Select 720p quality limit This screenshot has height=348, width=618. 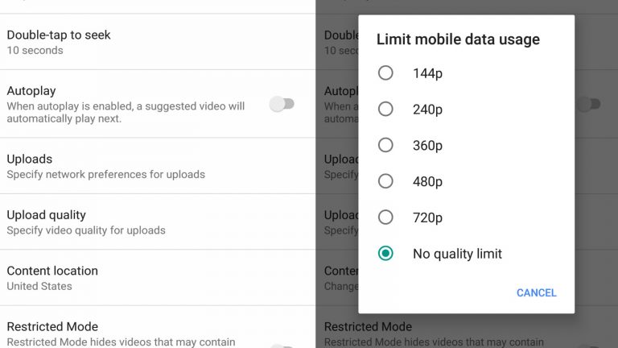tap(385, 217)
